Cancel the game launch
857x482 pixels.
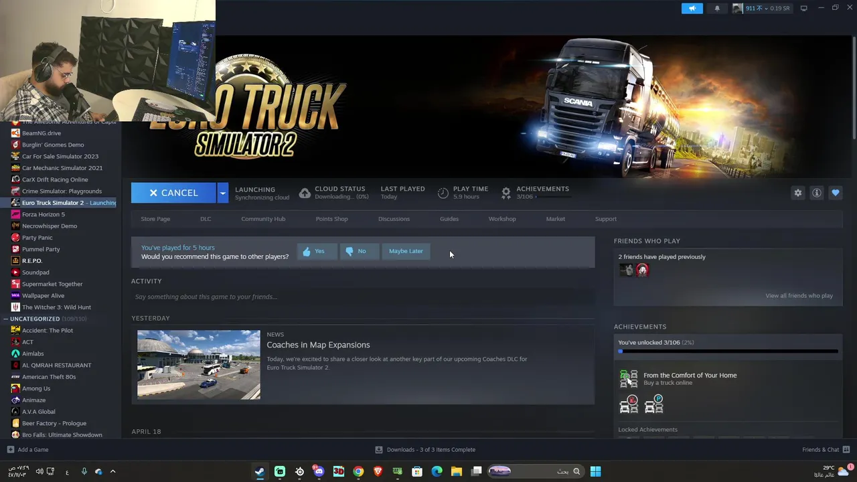[173, 193]
